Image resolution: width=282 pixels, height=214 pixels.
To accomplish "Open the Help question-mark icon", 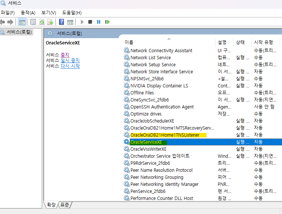I will [x=61, y=22].
